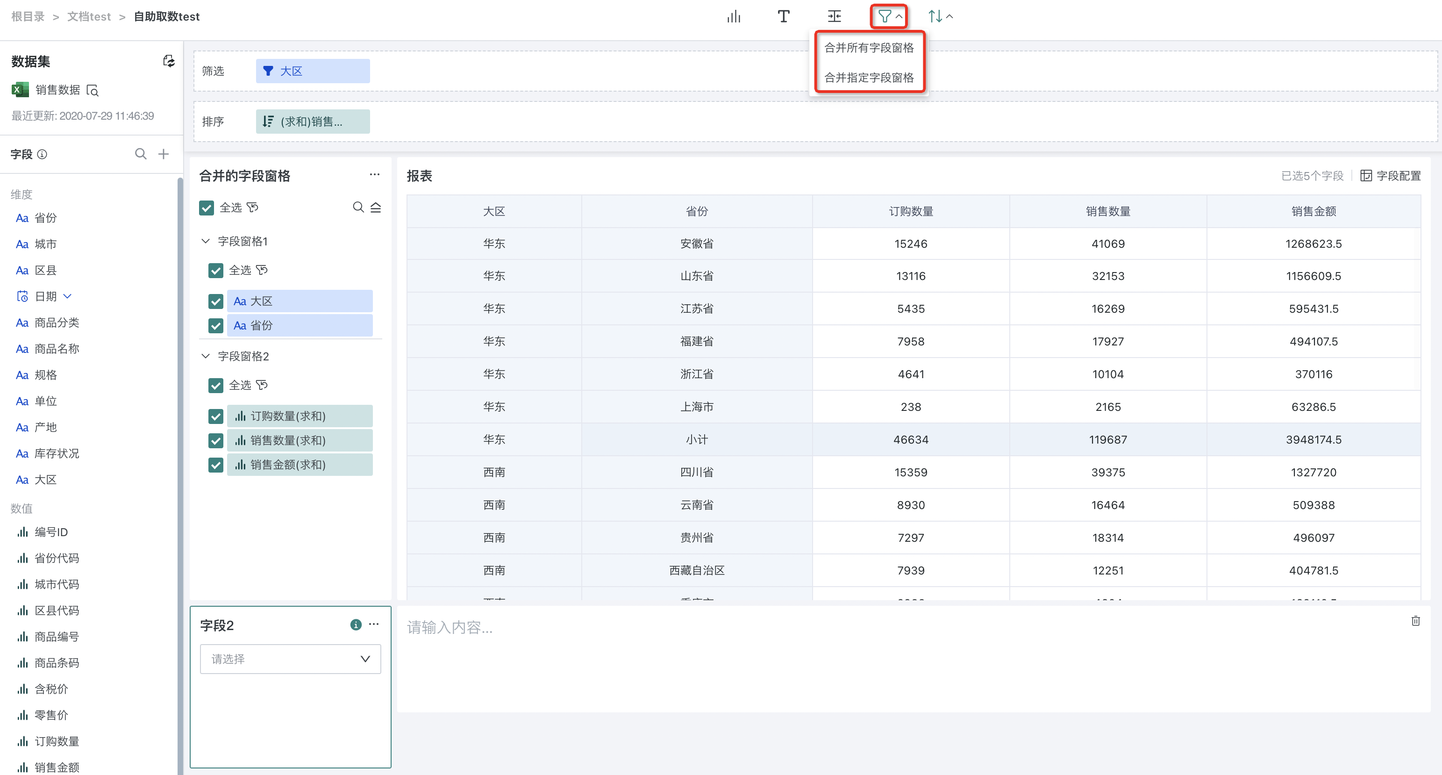
Task: Click the (求和)销售... sort chip
Action: [x=313, y=122]
